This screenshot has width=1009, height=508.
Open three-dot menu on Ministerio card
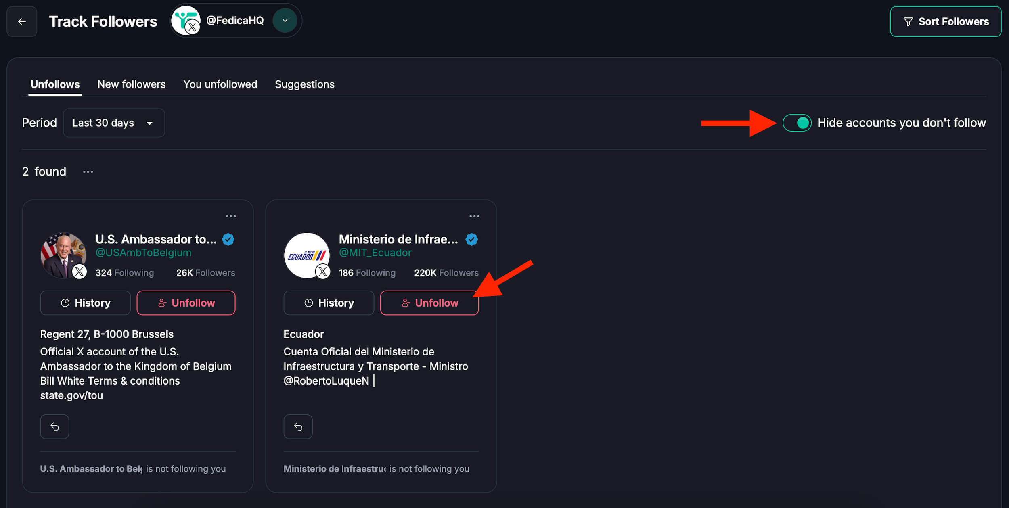474,216
